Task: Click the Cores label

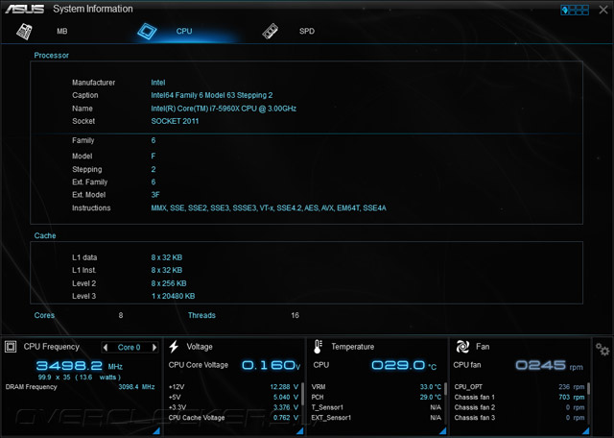Action: 44,315
